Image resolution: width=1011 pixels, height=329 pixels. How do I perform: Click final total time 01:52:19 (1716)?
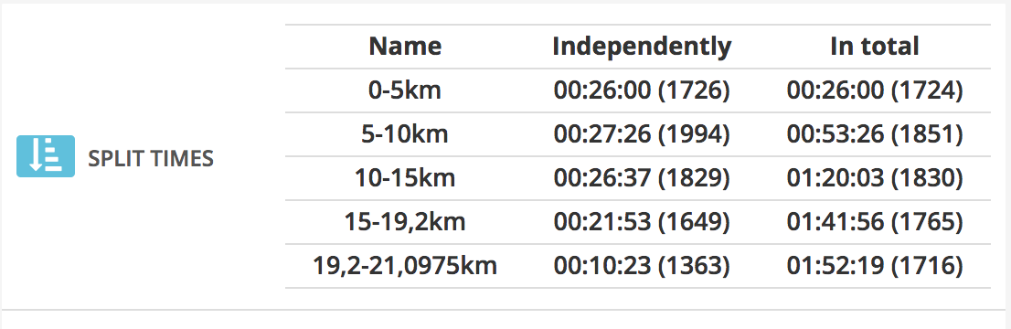coord(874,267)
